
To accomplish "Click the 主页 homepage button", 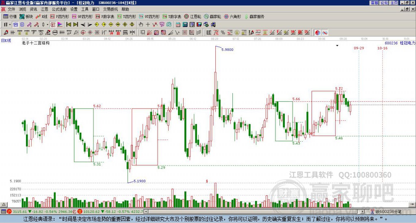I will tap(394, 3).
